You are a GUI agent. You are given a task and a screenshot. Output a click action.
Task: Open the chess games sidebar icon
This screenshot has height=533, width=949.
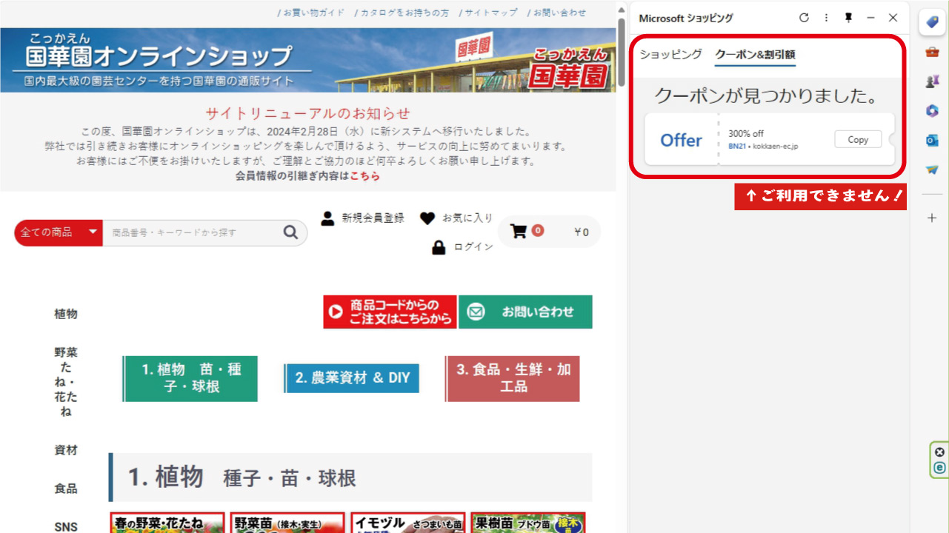click(932, 81)
